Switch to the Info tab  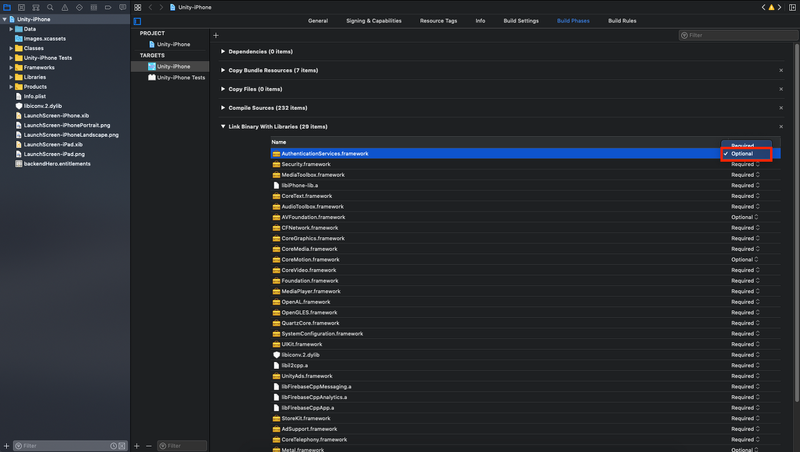[x=480, y=21]
